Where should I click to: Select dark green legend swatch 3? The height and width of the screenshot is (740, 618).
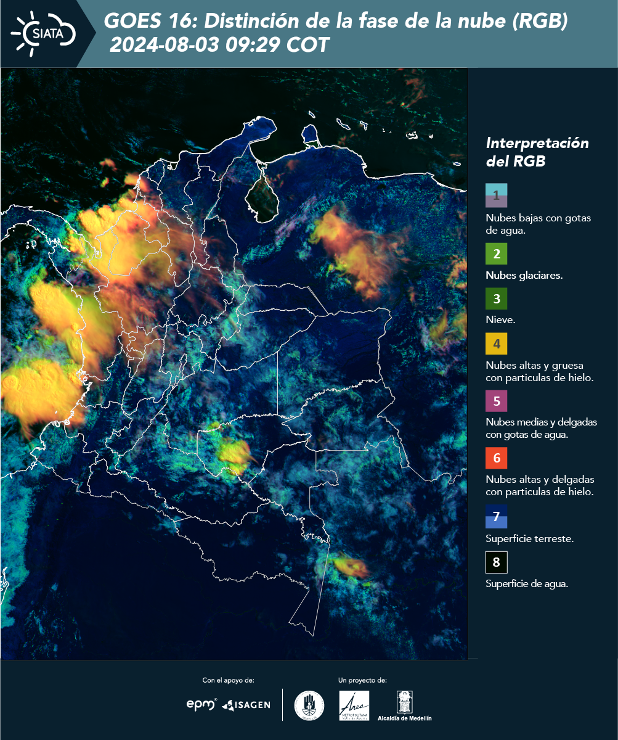click(496, 299)
